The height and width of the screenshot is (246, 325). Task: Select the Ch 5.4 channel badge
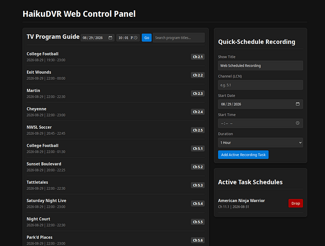(x=198, y=204)
